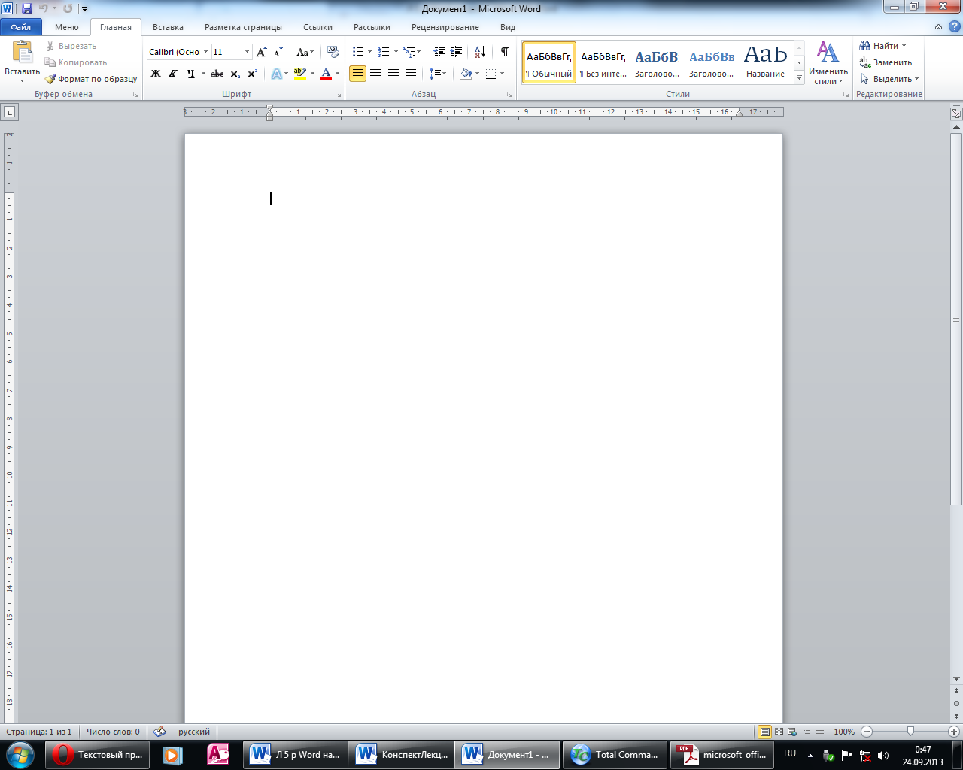Click the zoom in plus button
Viewport: 963px width, 770px height.
click(x=954, y=732)
